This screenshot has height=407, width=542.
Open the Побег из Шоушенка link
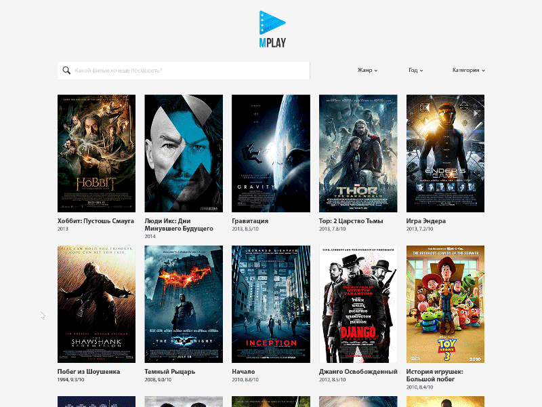[87, 372]
